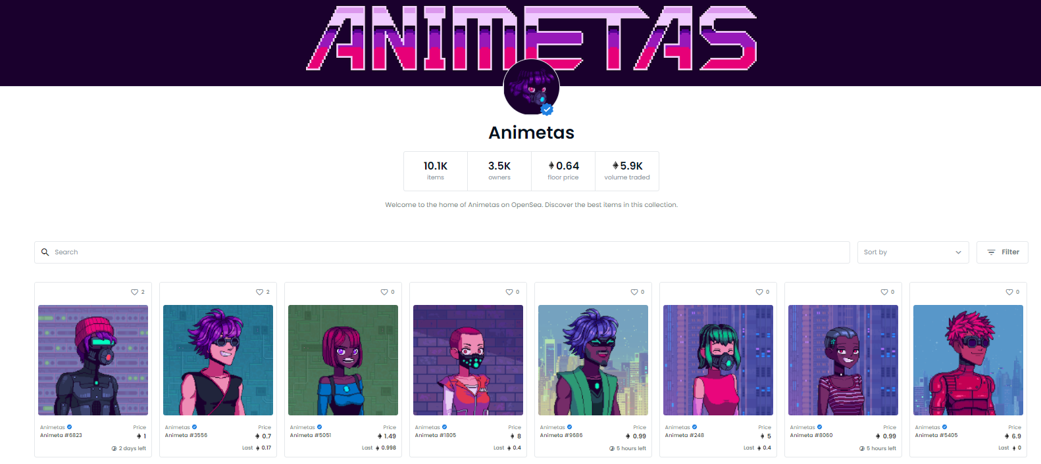Focus the collection Search field
Screen dimensions: 1041x464
[x=442, y=252]
